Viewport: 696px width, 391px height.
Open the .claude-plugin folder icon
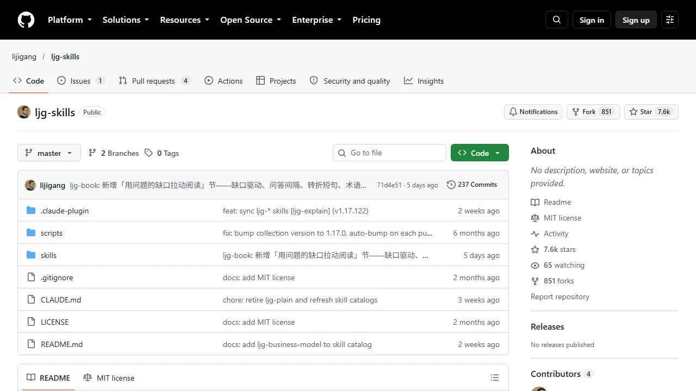pos(31,211)
